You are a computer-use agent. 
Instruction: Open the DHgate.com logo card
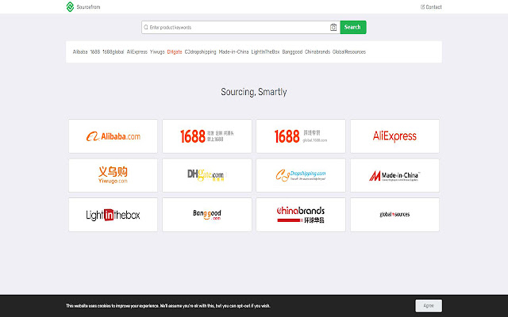pos(207,175)
